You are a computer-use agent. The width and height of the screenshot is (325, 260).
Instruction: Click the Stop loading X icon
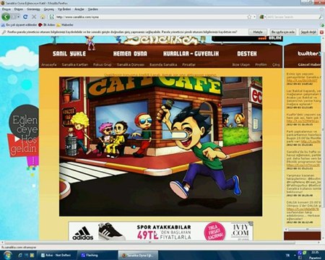click(34, 17)
